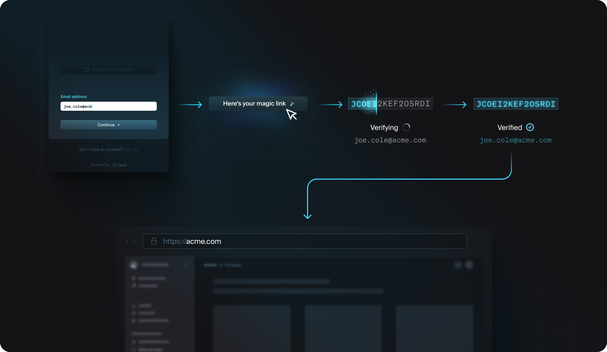607x352 pixels.
Task: Click the forward navigation arrow icon
Action: [x=134, y=241]
